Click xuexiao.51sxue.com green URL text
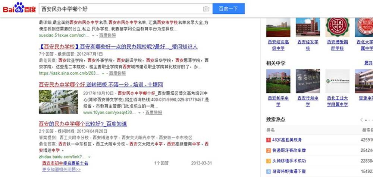Image resolution: width=373 pixels, height=177 pixels. click(64, 35)
